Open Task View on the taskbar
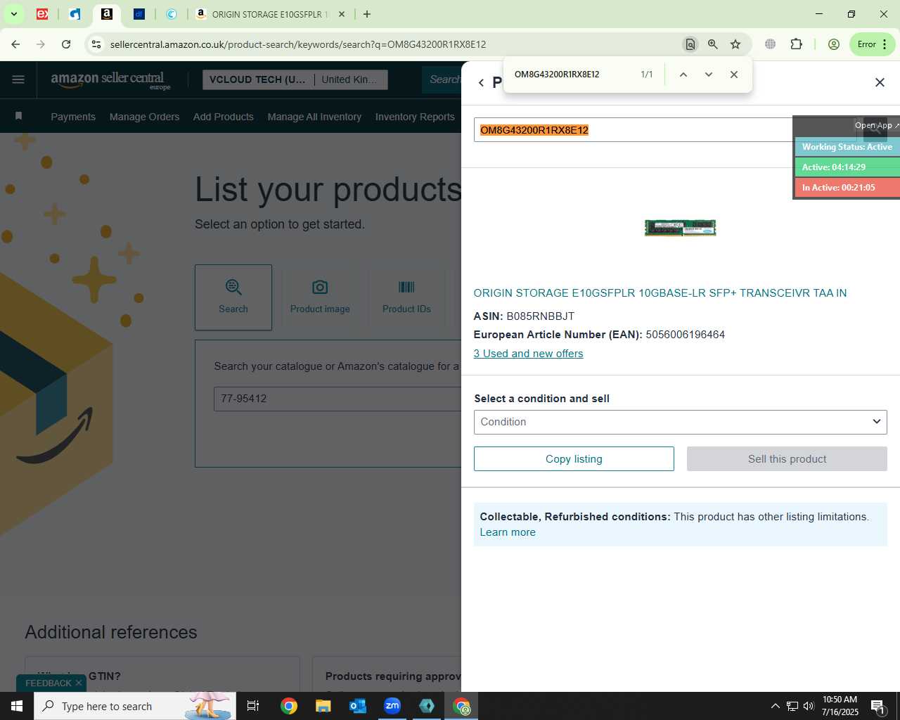This screenshot has width=900, height=720. tap(253, 706)
